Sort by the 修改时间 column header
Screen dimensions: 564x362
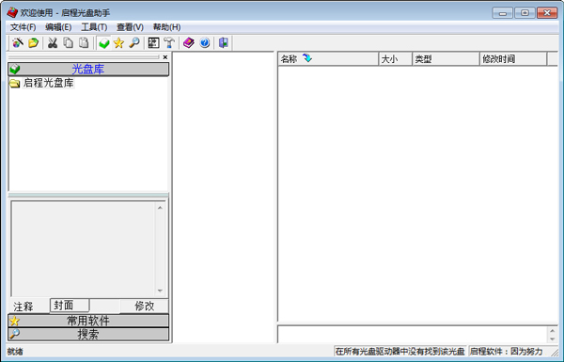point(513,58)
